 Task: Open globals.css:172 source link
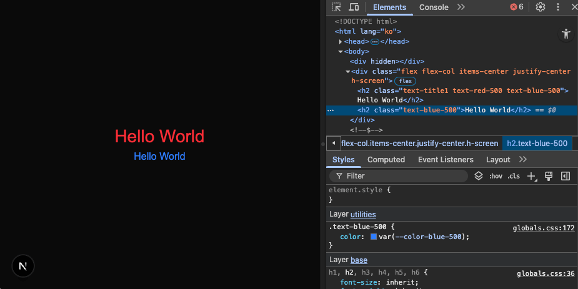(x=544, y=228)
